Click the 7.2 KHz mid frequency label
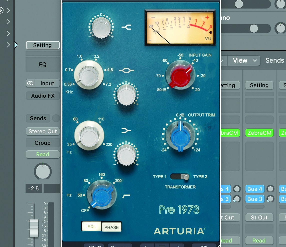The width and height of the screenshot is (286, 247). coord(108,84)
